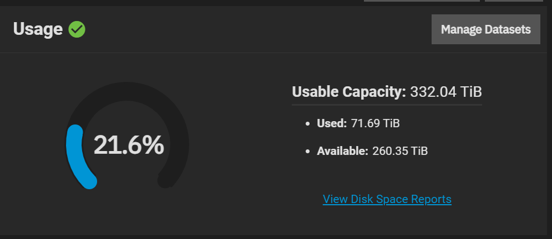Click the Available label
552x239 pixels.
pyautogui.click(x=342, y=151)
